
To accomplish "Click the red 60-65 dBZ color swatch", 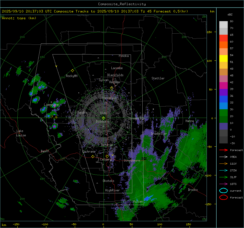I will pyautogui.click(x=223, y=38).
